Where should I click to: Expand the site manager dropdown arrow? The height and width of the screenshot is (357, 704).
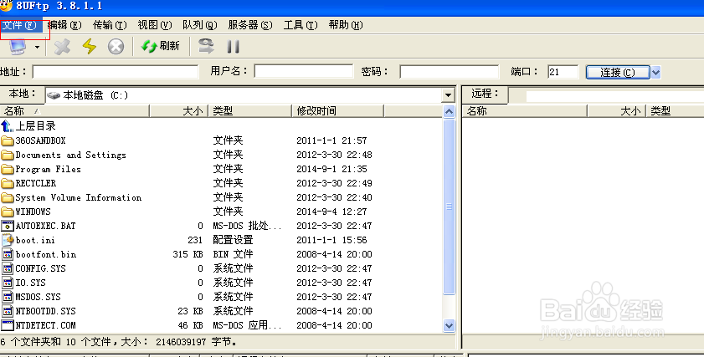[x=38, y=47]
